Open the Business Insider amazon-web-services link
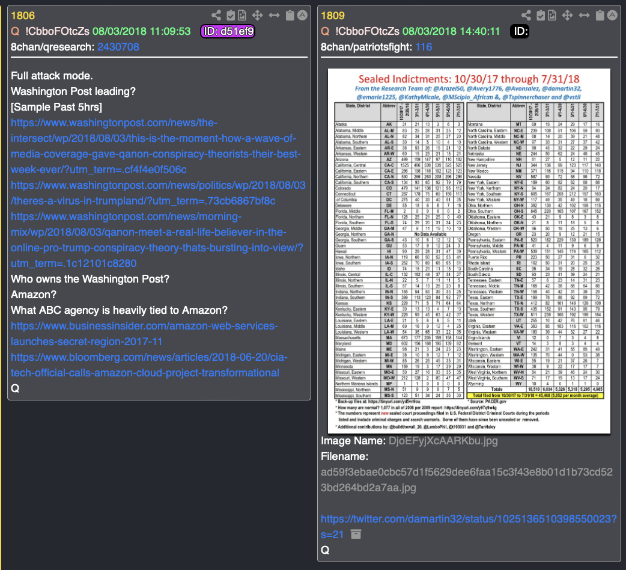This screenshot has height=570, width=626. click(x=144, y=334)
